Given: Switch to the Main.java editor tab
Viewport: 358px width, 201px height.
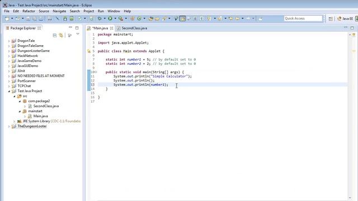Looking at the screenshot, I should [x=100, y=28].
